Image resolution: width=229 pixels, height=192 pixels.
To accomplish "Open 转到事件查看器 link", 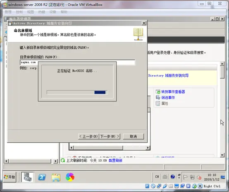I will (173, 92).
